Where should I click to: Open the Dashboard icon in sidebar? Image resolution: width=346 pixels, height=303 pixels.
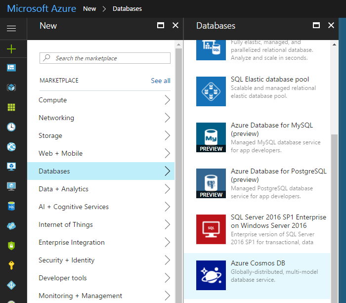[x=11, y=68]
